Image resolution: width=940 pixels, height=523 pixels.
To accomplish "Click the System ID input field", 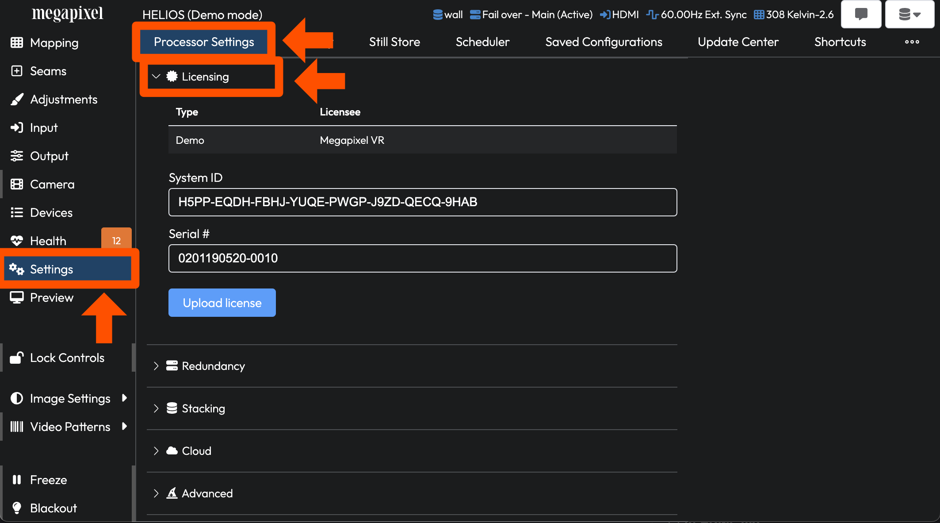I will tap(422, 202).
